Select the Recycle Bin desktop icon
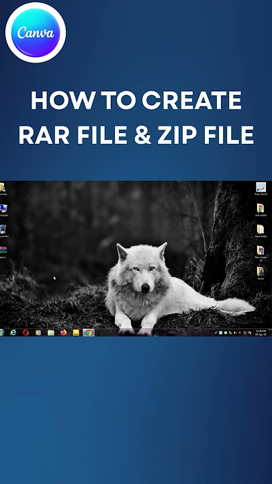Viewport: 272px width, 484px height. [3, 231]
